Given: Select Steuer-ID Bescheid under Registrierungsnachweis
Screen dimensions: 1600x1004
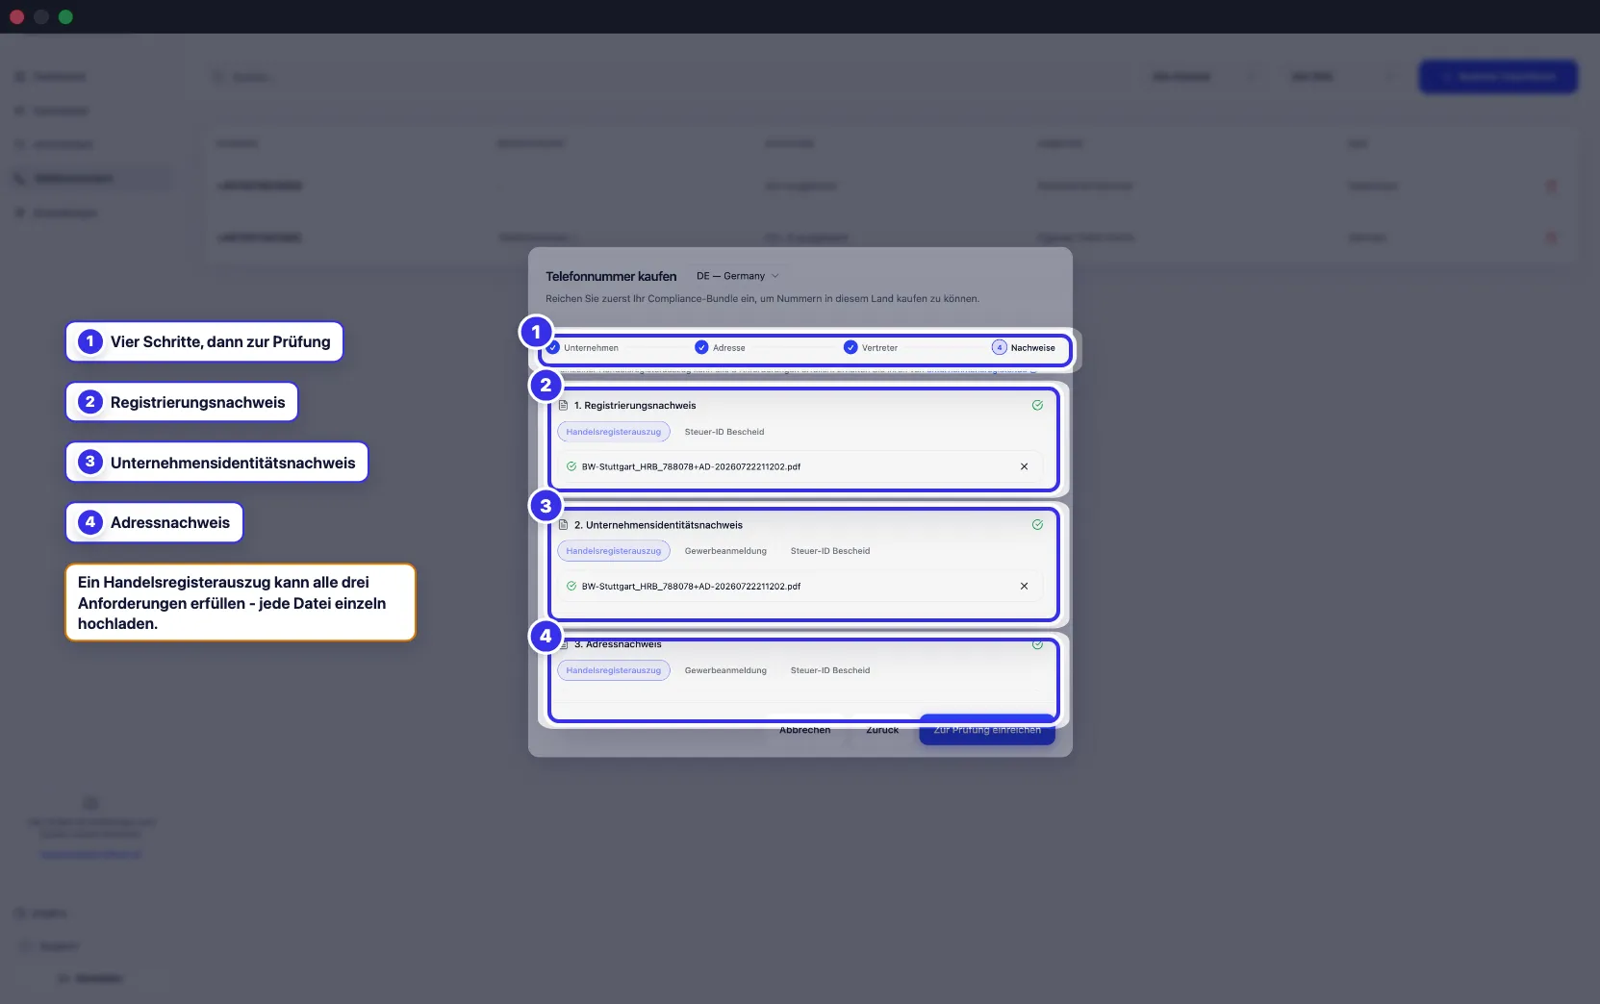Looking at the screenshot, I should pos(724,432).
